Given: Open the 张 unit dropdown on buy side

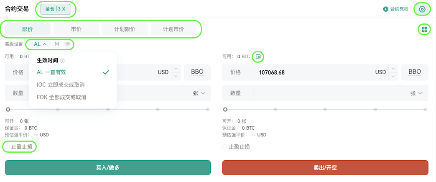Looking at the screenshot, I should tap(199, 93).
